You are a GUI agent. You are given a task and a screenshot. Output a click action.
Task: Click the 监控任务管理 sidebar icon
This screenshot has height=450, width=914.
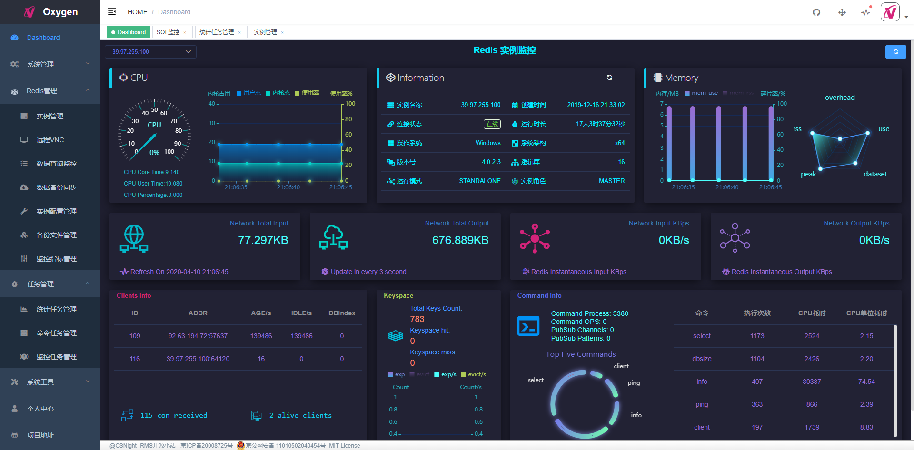[24, 357]
